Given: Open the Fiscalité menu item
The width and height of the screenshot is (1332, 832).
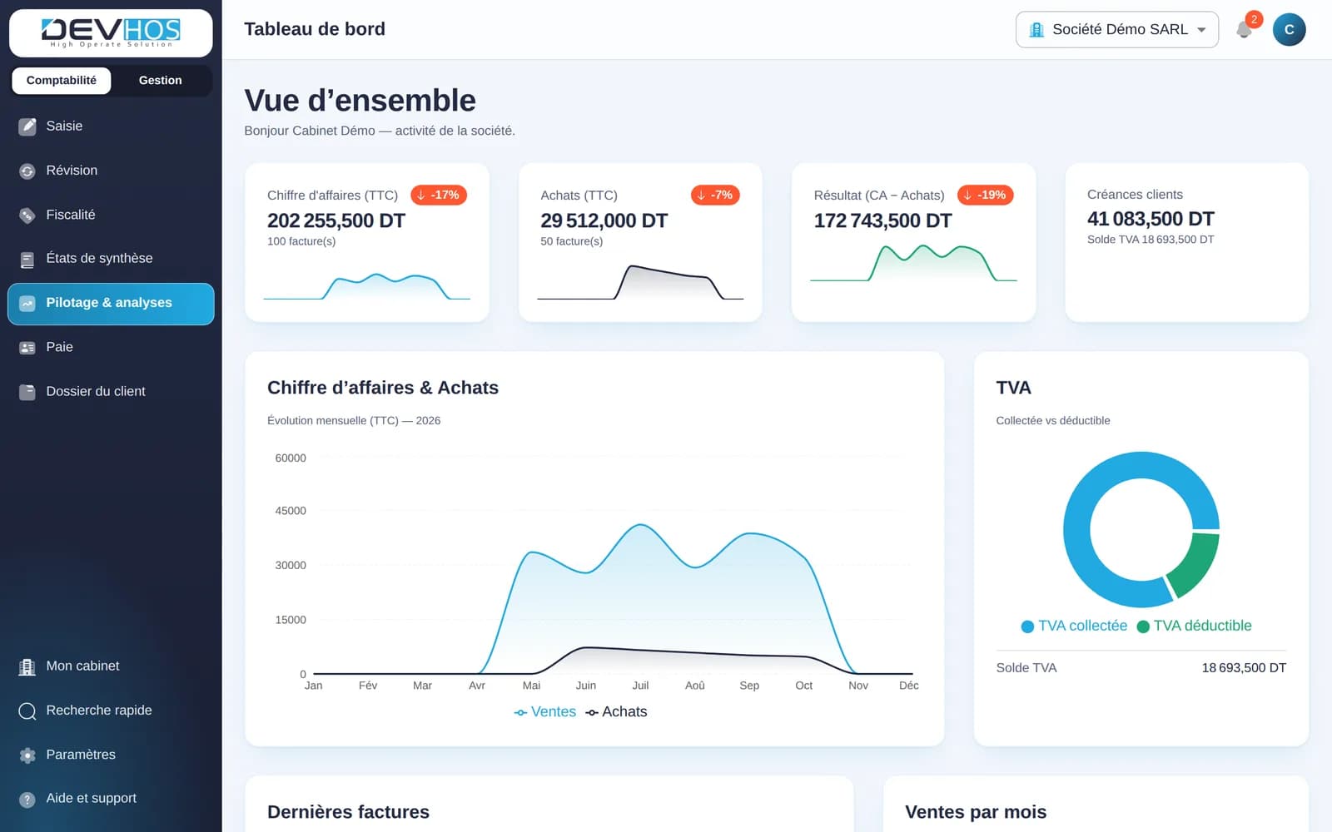Looking at the screenshot, I should 111,215.
